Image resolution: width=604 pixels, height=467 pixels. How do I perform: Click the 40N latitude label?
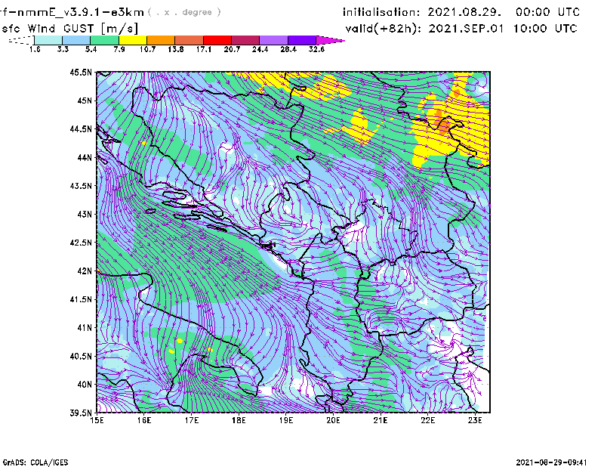pyautogui.click(x=85, y=385)
